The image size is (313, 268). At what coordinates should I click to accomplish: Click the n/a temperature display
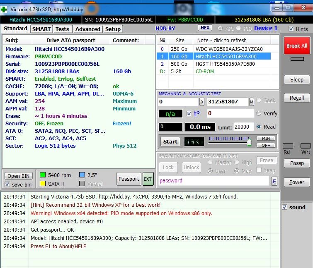coord(170,114)
